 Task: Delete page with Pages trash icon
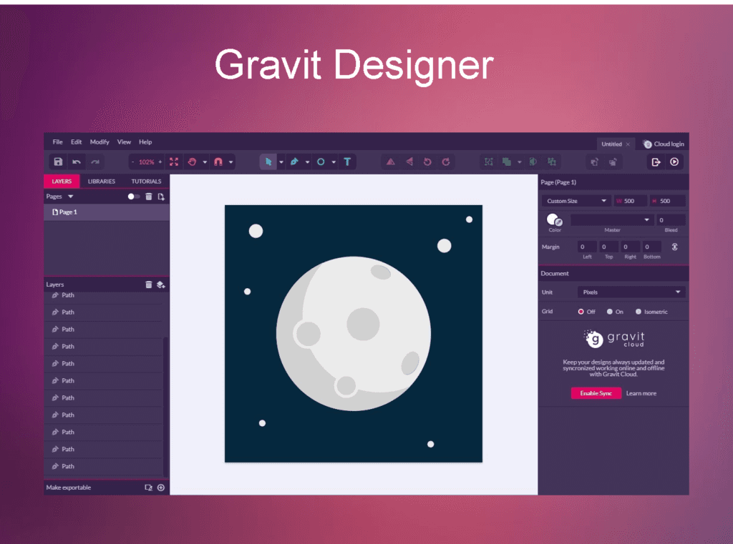149,197
